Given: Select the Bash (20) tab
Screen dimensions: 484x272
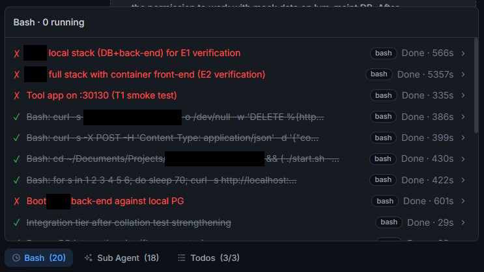Looking at the screenshot, I should (39, 258).
